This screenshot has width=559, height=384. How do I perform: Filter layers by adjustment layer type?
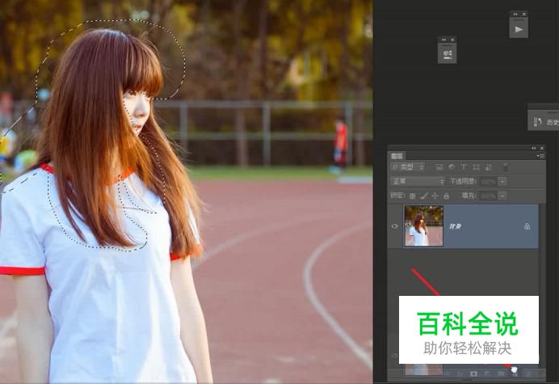click(x=452, y=167)
